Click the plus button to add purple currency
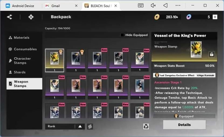Viewport: 224px width, 137px height. 215,17
